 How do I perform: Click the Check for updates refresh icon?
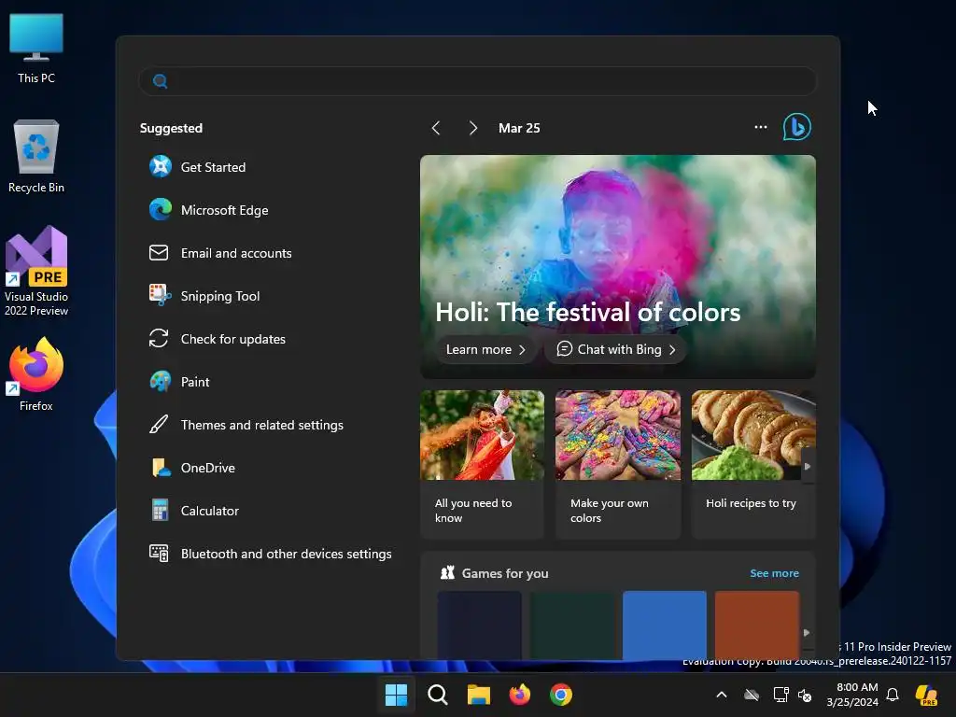point(159,338)
